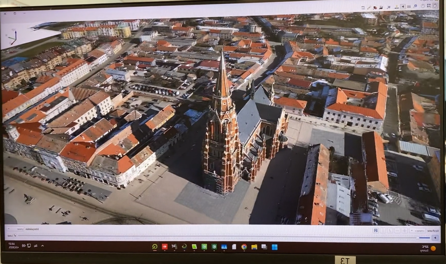
Task: Toggle the on-screen navigation compass icon
Action: click(422, 6)
